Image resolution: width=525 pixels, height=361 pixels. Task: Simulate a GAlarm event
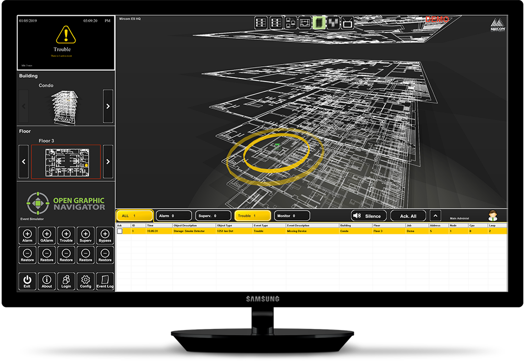coord(47,235)
